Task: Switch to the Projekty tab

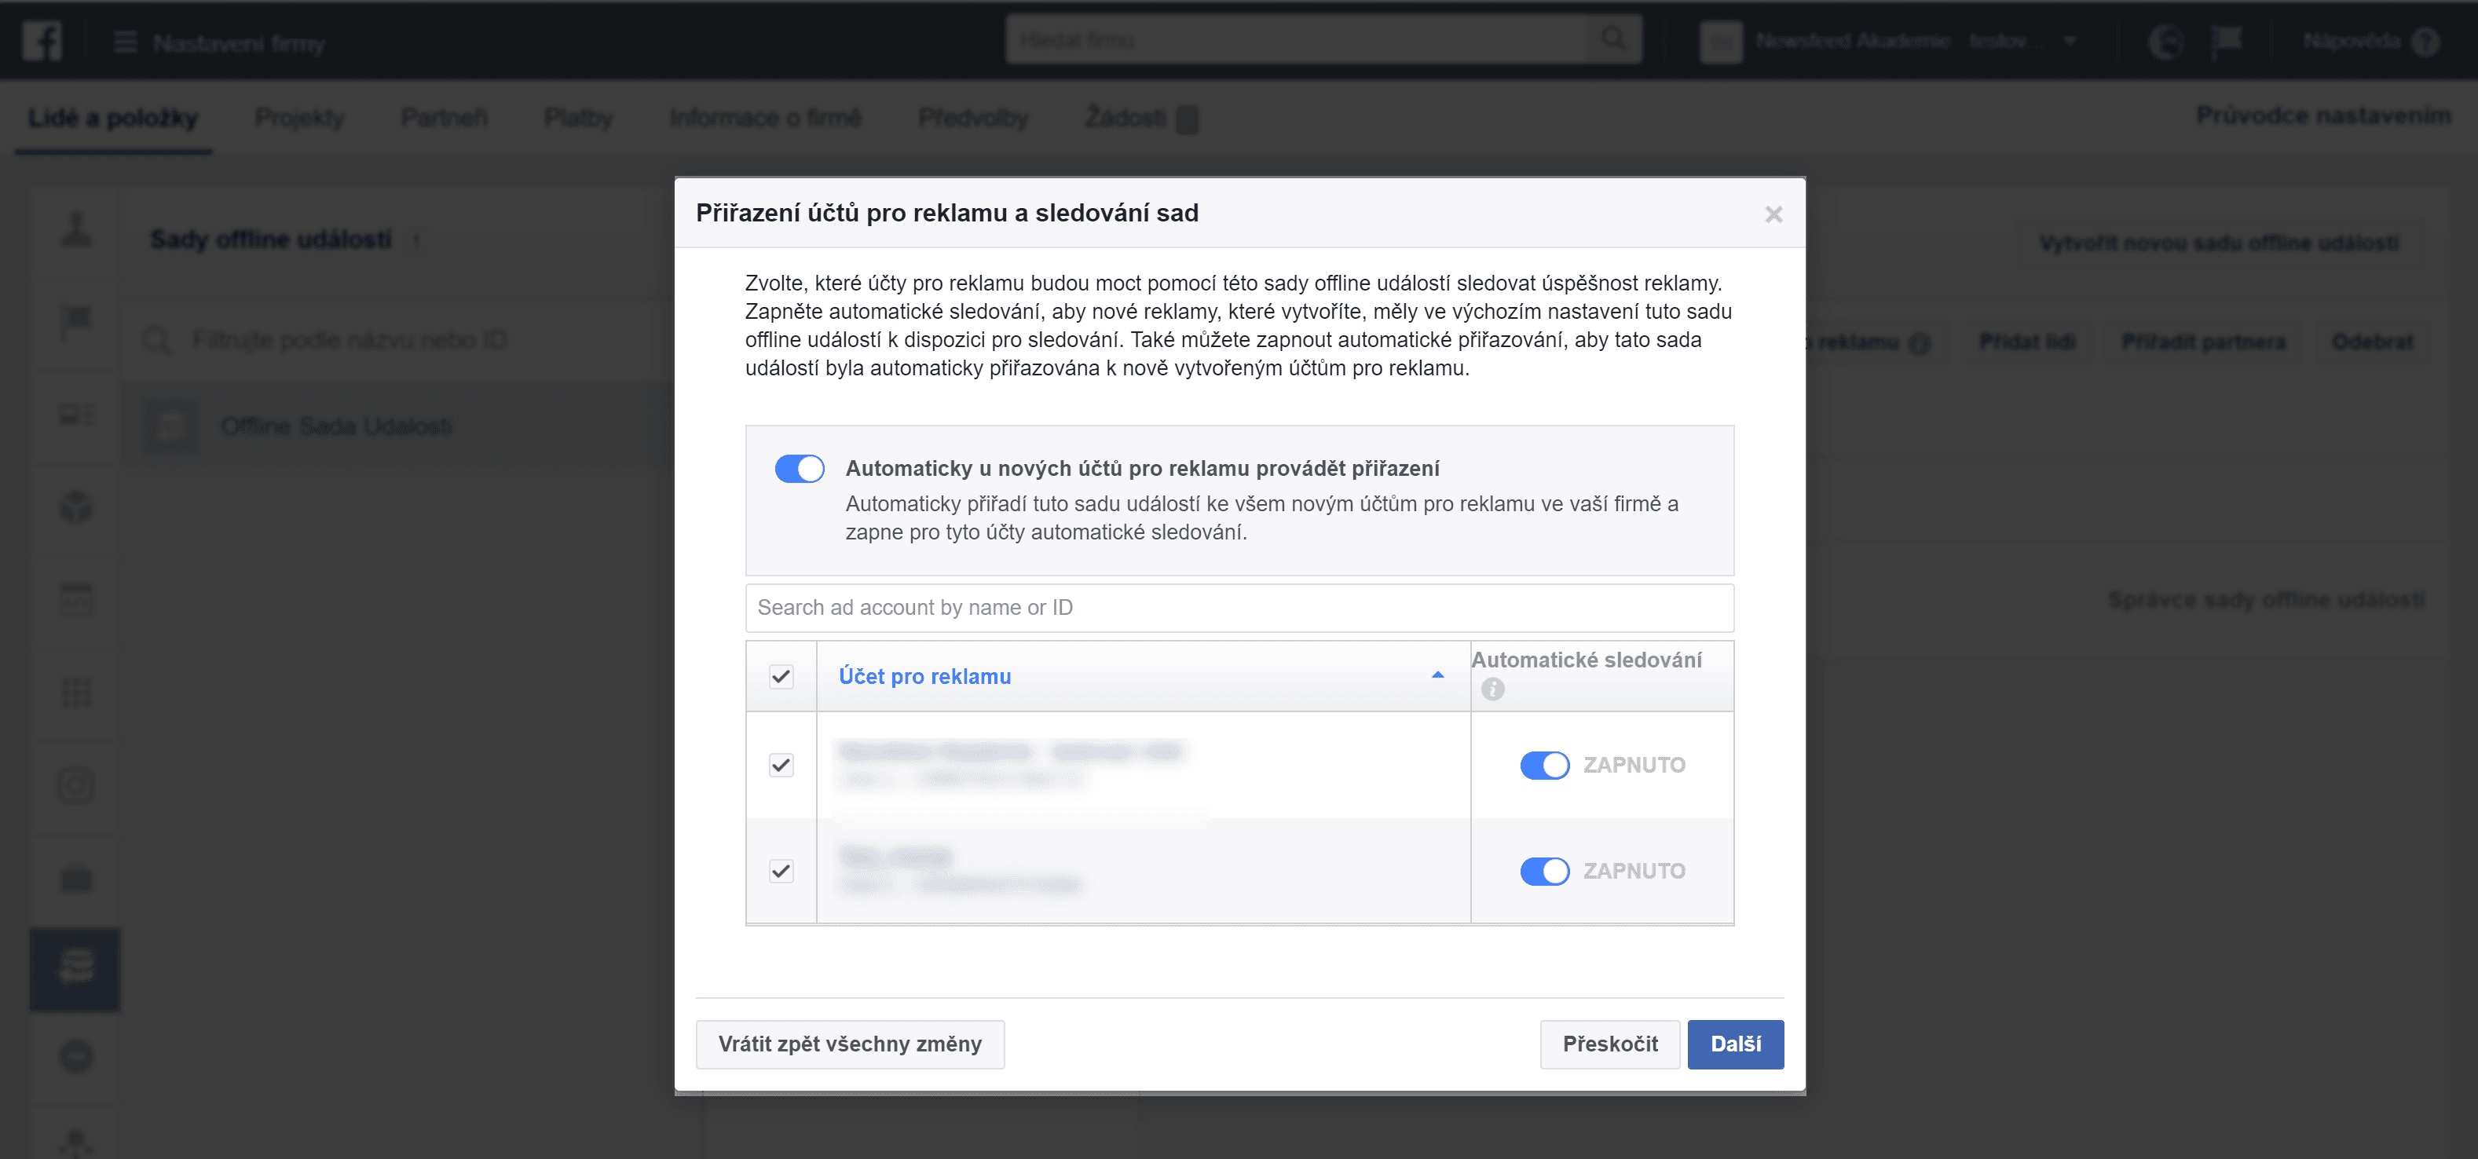Action: (299, 117)
